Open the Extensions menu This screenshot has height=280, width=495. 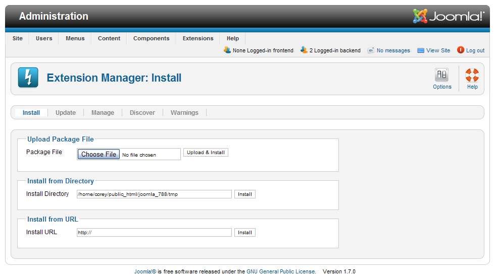pos(198,38)
